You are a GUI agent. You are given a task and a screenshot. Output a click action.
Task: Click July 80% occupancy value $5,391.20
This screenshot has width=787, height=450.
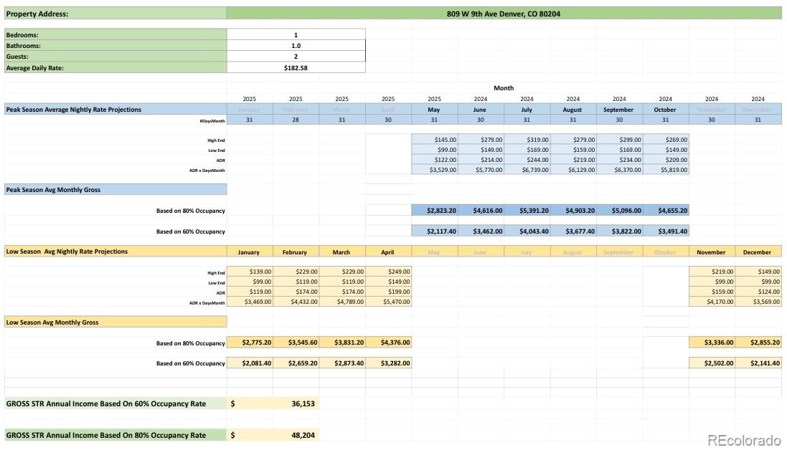527,211
